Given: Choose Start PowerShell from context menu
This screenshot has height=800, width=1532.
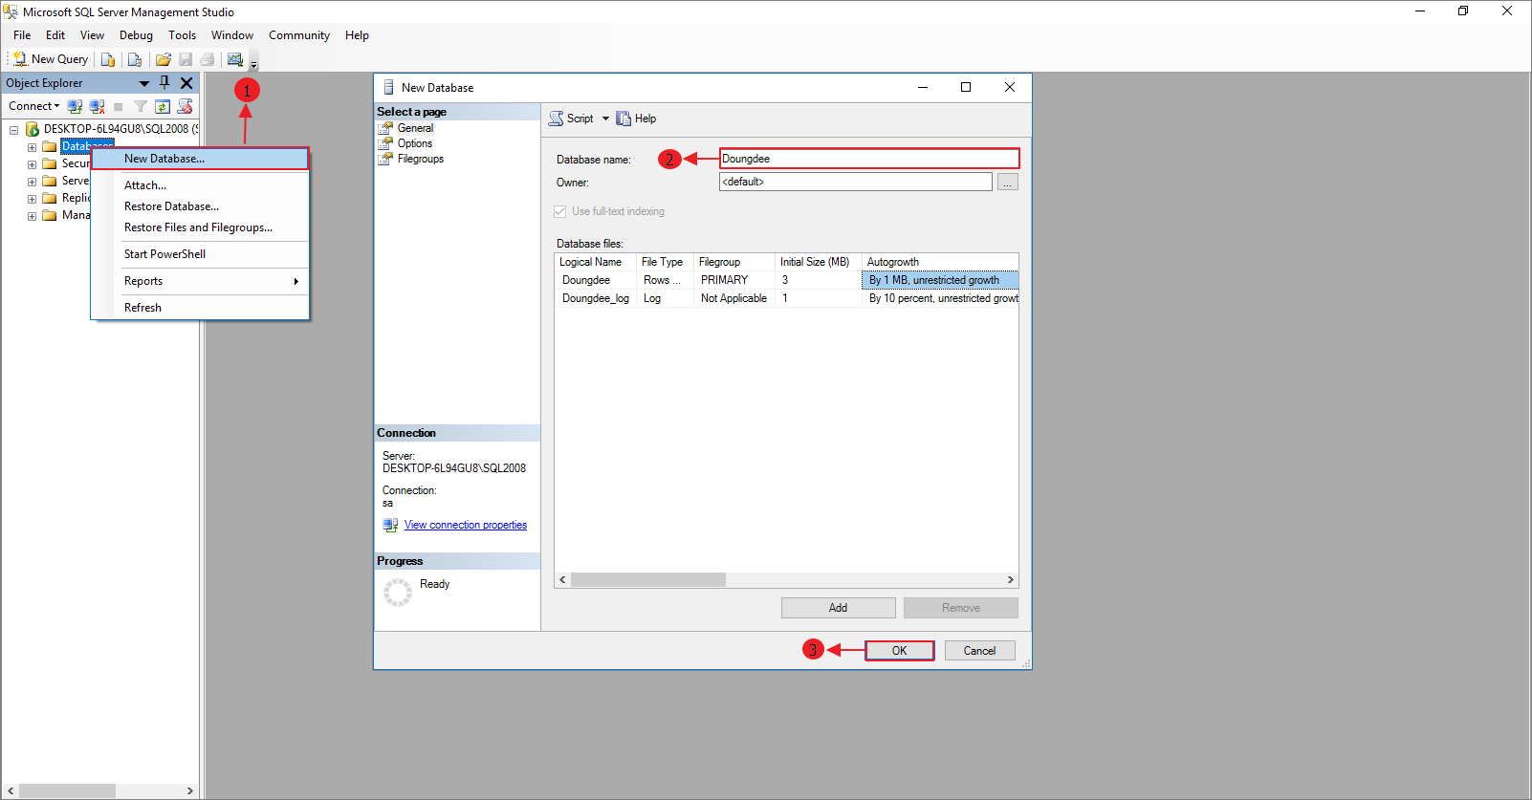Looking at the screenshot, I should 200,254.
